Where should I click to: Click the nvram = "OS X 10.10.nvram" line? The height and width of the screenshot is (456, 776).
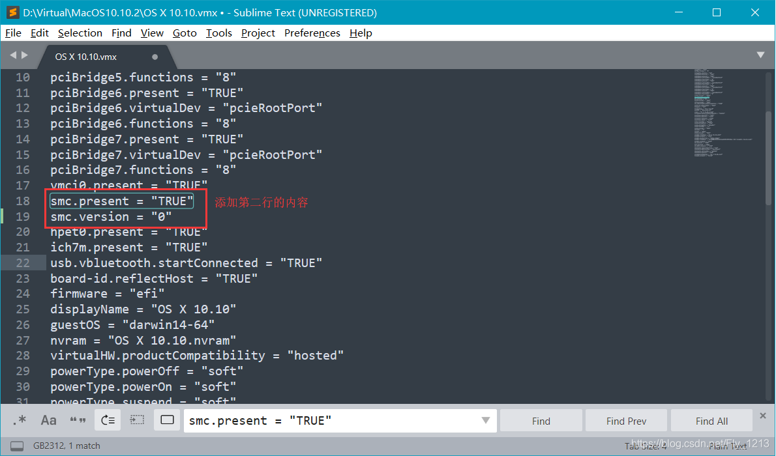point(143,340)
